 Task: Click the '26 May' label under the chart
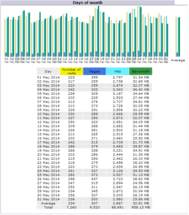click(139, 60)
